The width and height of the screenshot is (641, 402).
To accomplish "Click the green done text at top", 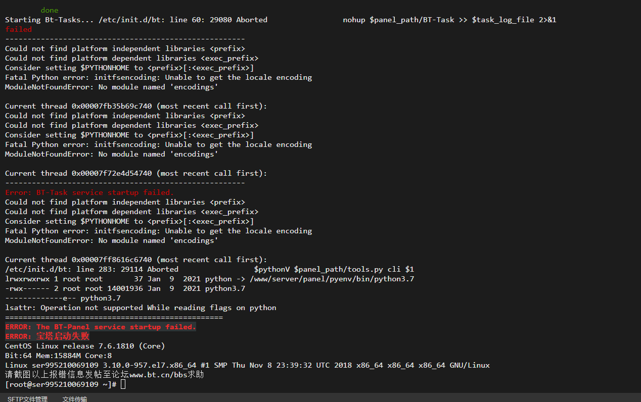I will 50,10.
